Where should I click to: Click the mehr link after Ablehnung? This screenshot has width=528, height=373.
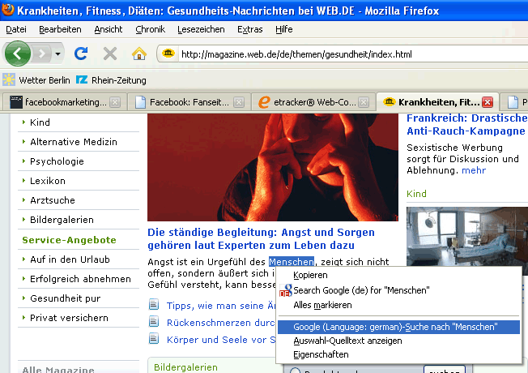pos(474,170)
